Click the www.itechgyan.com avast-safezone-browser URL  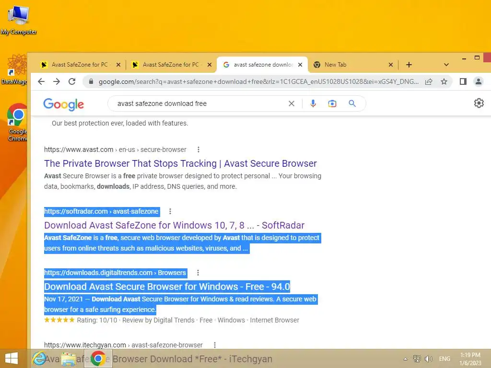click(x=123, y=345)
